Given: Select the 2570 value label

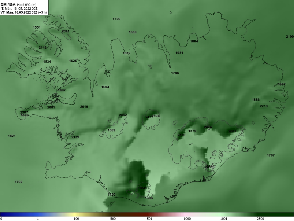Looking at the screenshot, I should [181, 135].
